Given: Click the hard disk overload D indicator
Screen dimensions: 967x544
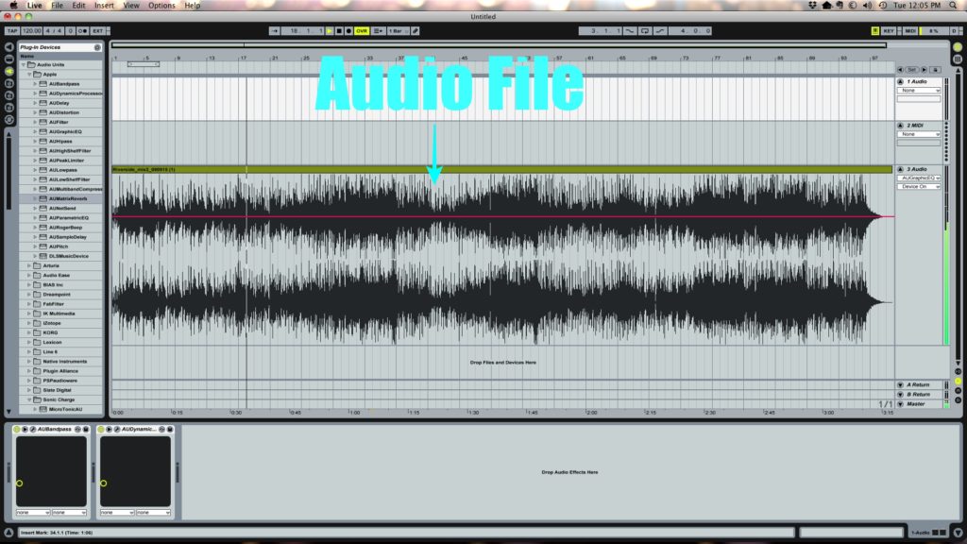Looking at the screenshot, I should pyautogui.click(x=954, y=31).
